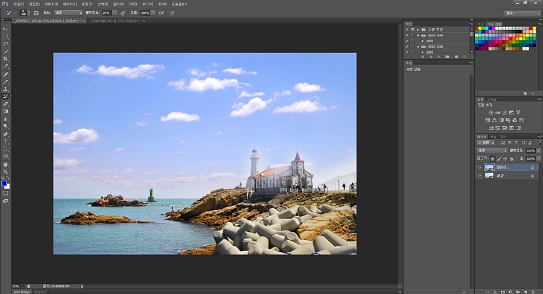Expand the 기본 액션 folder in Actions
This screenshot has width=543, height=294.
[418, 29]
